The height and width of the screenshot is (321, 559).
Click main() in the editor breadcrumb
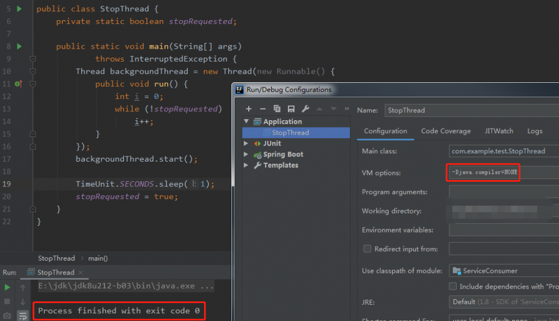tap(98, 258)
